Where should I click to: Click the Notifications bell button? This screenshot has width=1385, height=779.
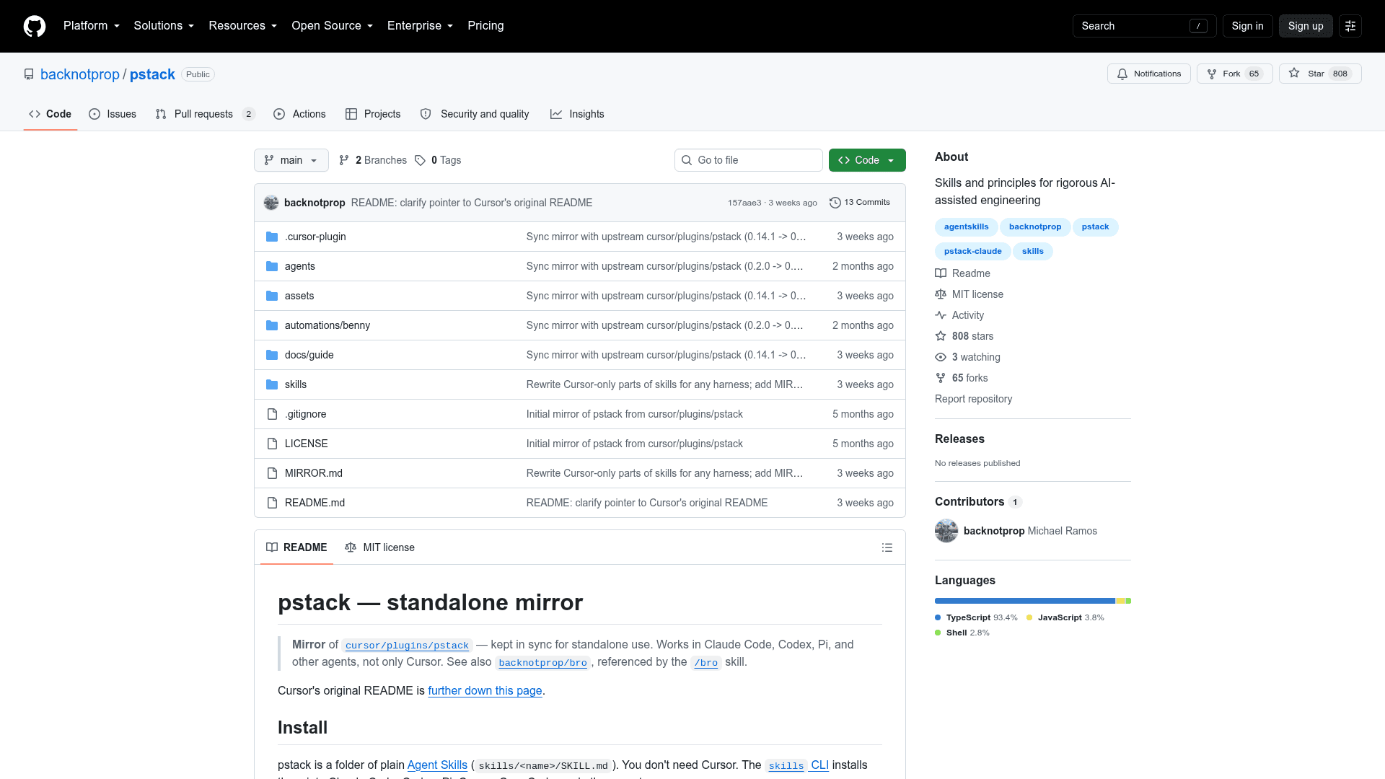tap(1149, 74)
